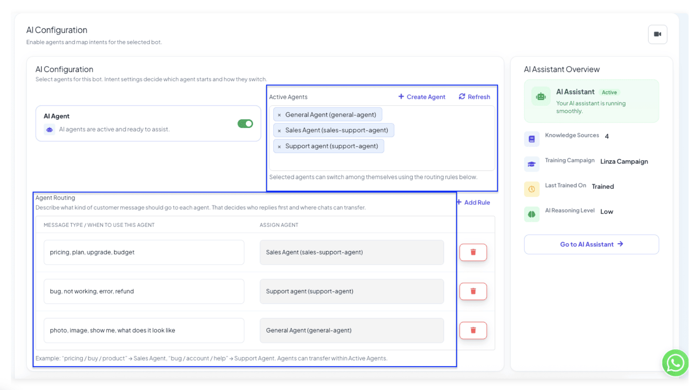The image size is (696, 390).
Task: Edit the 'pricing, plan, upgrade, budget' field
Action: click(x=144, y=252)
